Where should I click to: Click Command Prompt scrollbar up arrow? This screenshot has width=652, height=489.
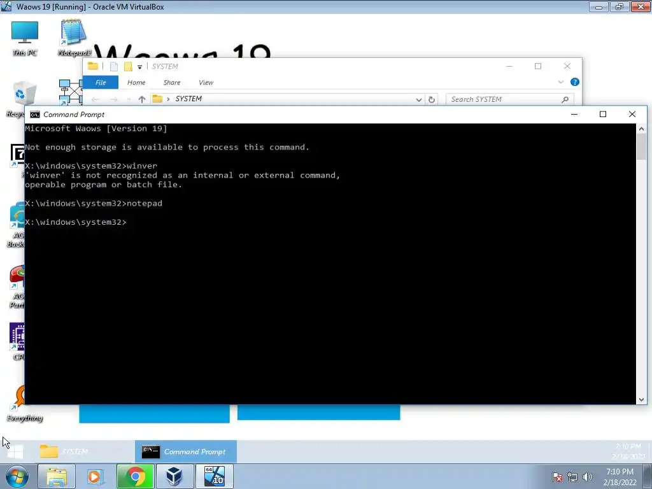point(641,129)
